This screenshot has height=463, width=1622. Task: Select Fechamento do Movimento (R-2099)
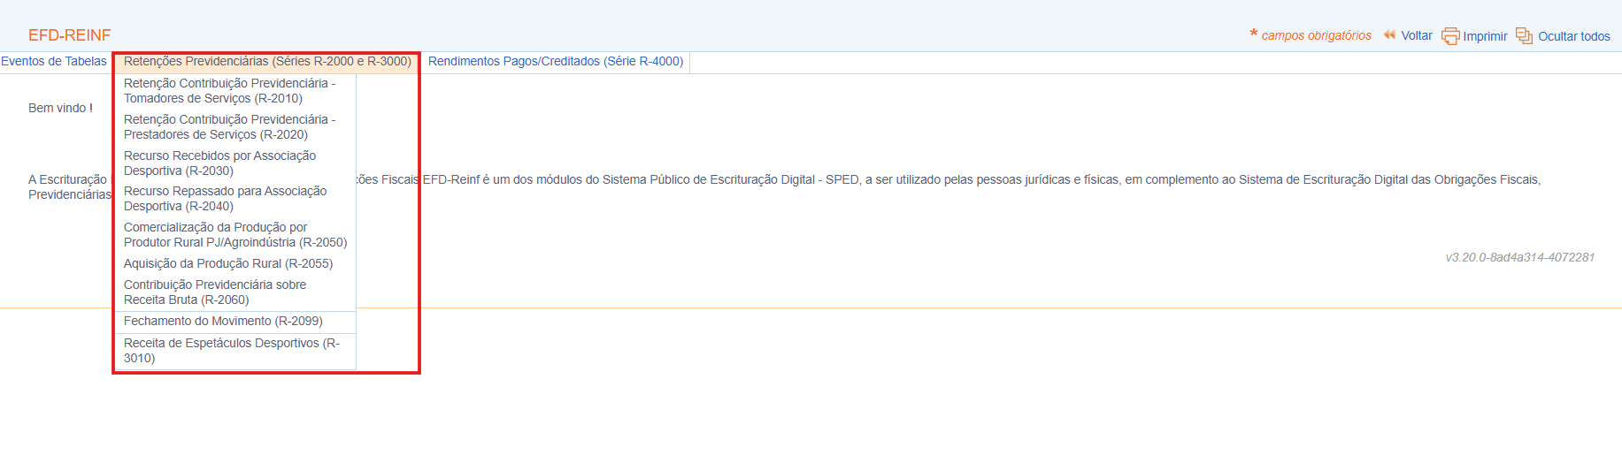pyautogui.click(x=235, y=322)
